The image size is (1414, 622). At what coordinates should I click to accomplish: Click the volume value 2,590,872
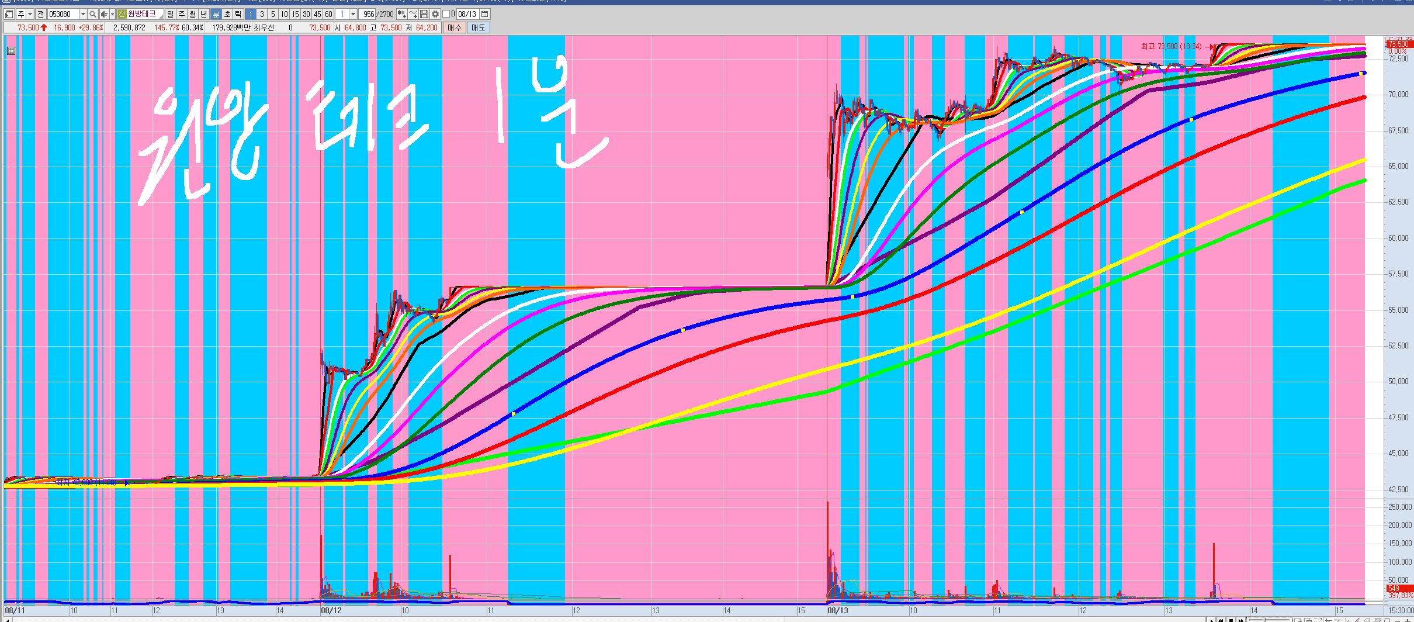point(129,27)
